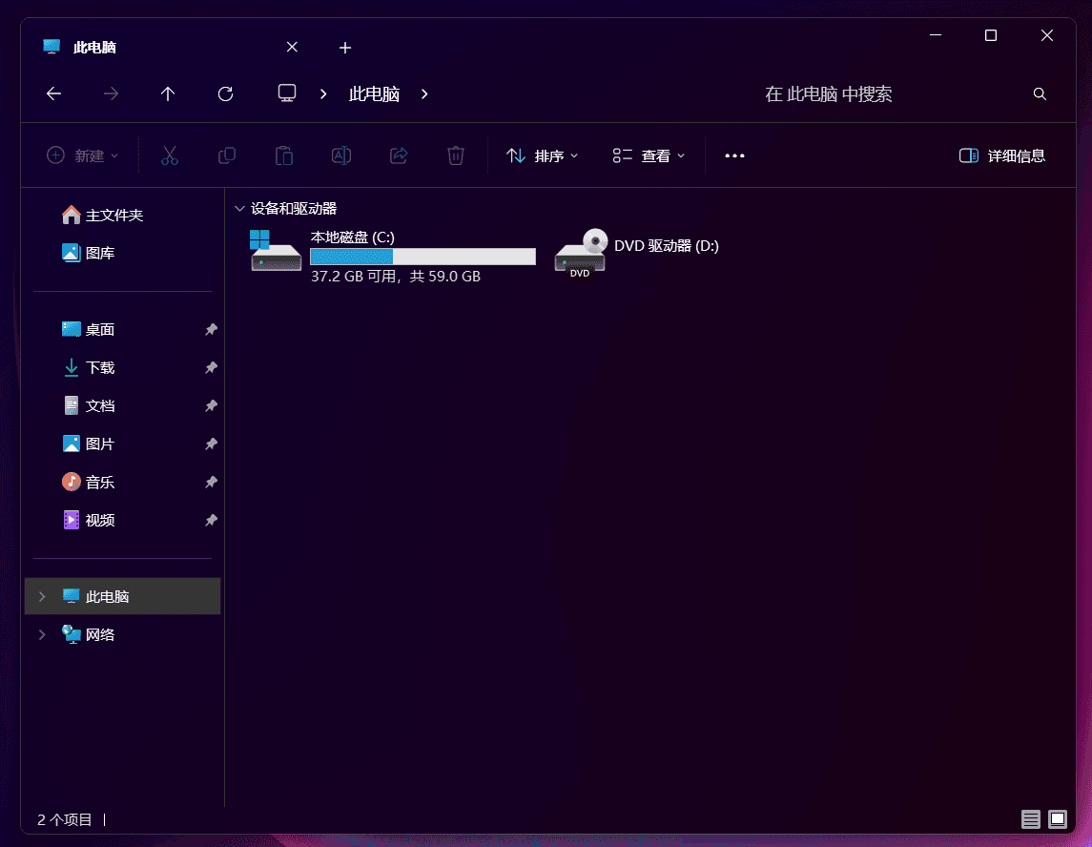Switch to large icons view in status bar
Image resolution: width=1092 pixels, height=847 pixels.
click(1057, 819)
